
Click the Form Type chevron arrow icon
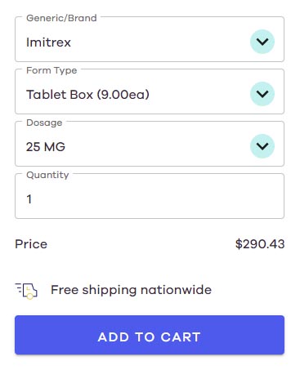pos(262,94)
